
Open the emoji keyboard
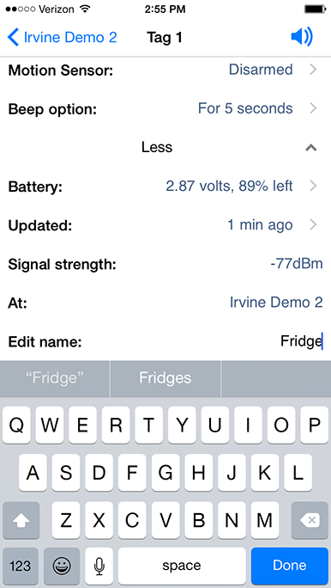coord(62,566)
